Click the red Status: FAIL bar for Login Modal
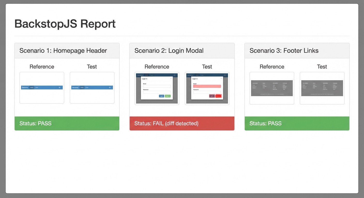The image size is (364, 198). point(182,123)
